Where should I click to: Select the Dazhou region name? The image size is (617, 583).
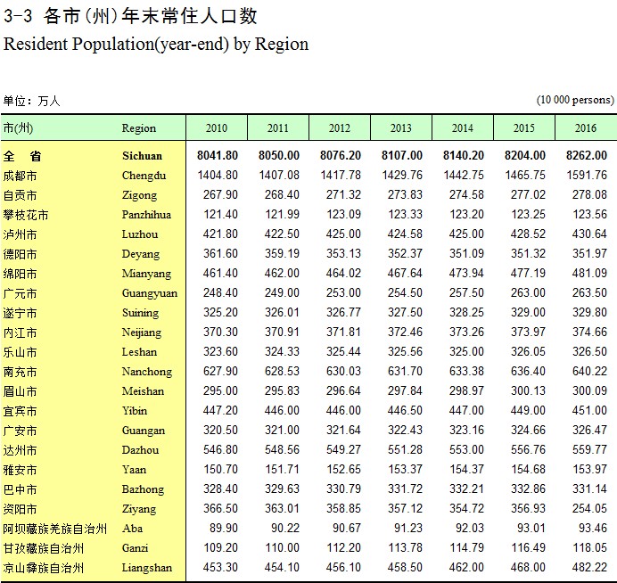click(141, 450)
